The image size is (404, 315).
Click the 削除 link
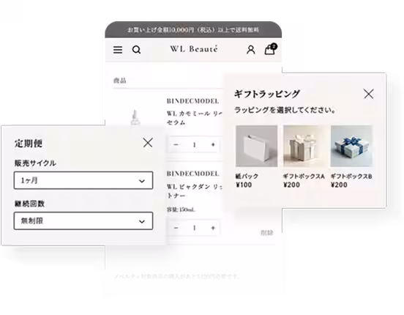pyautogui.click(x=267, y=233)
